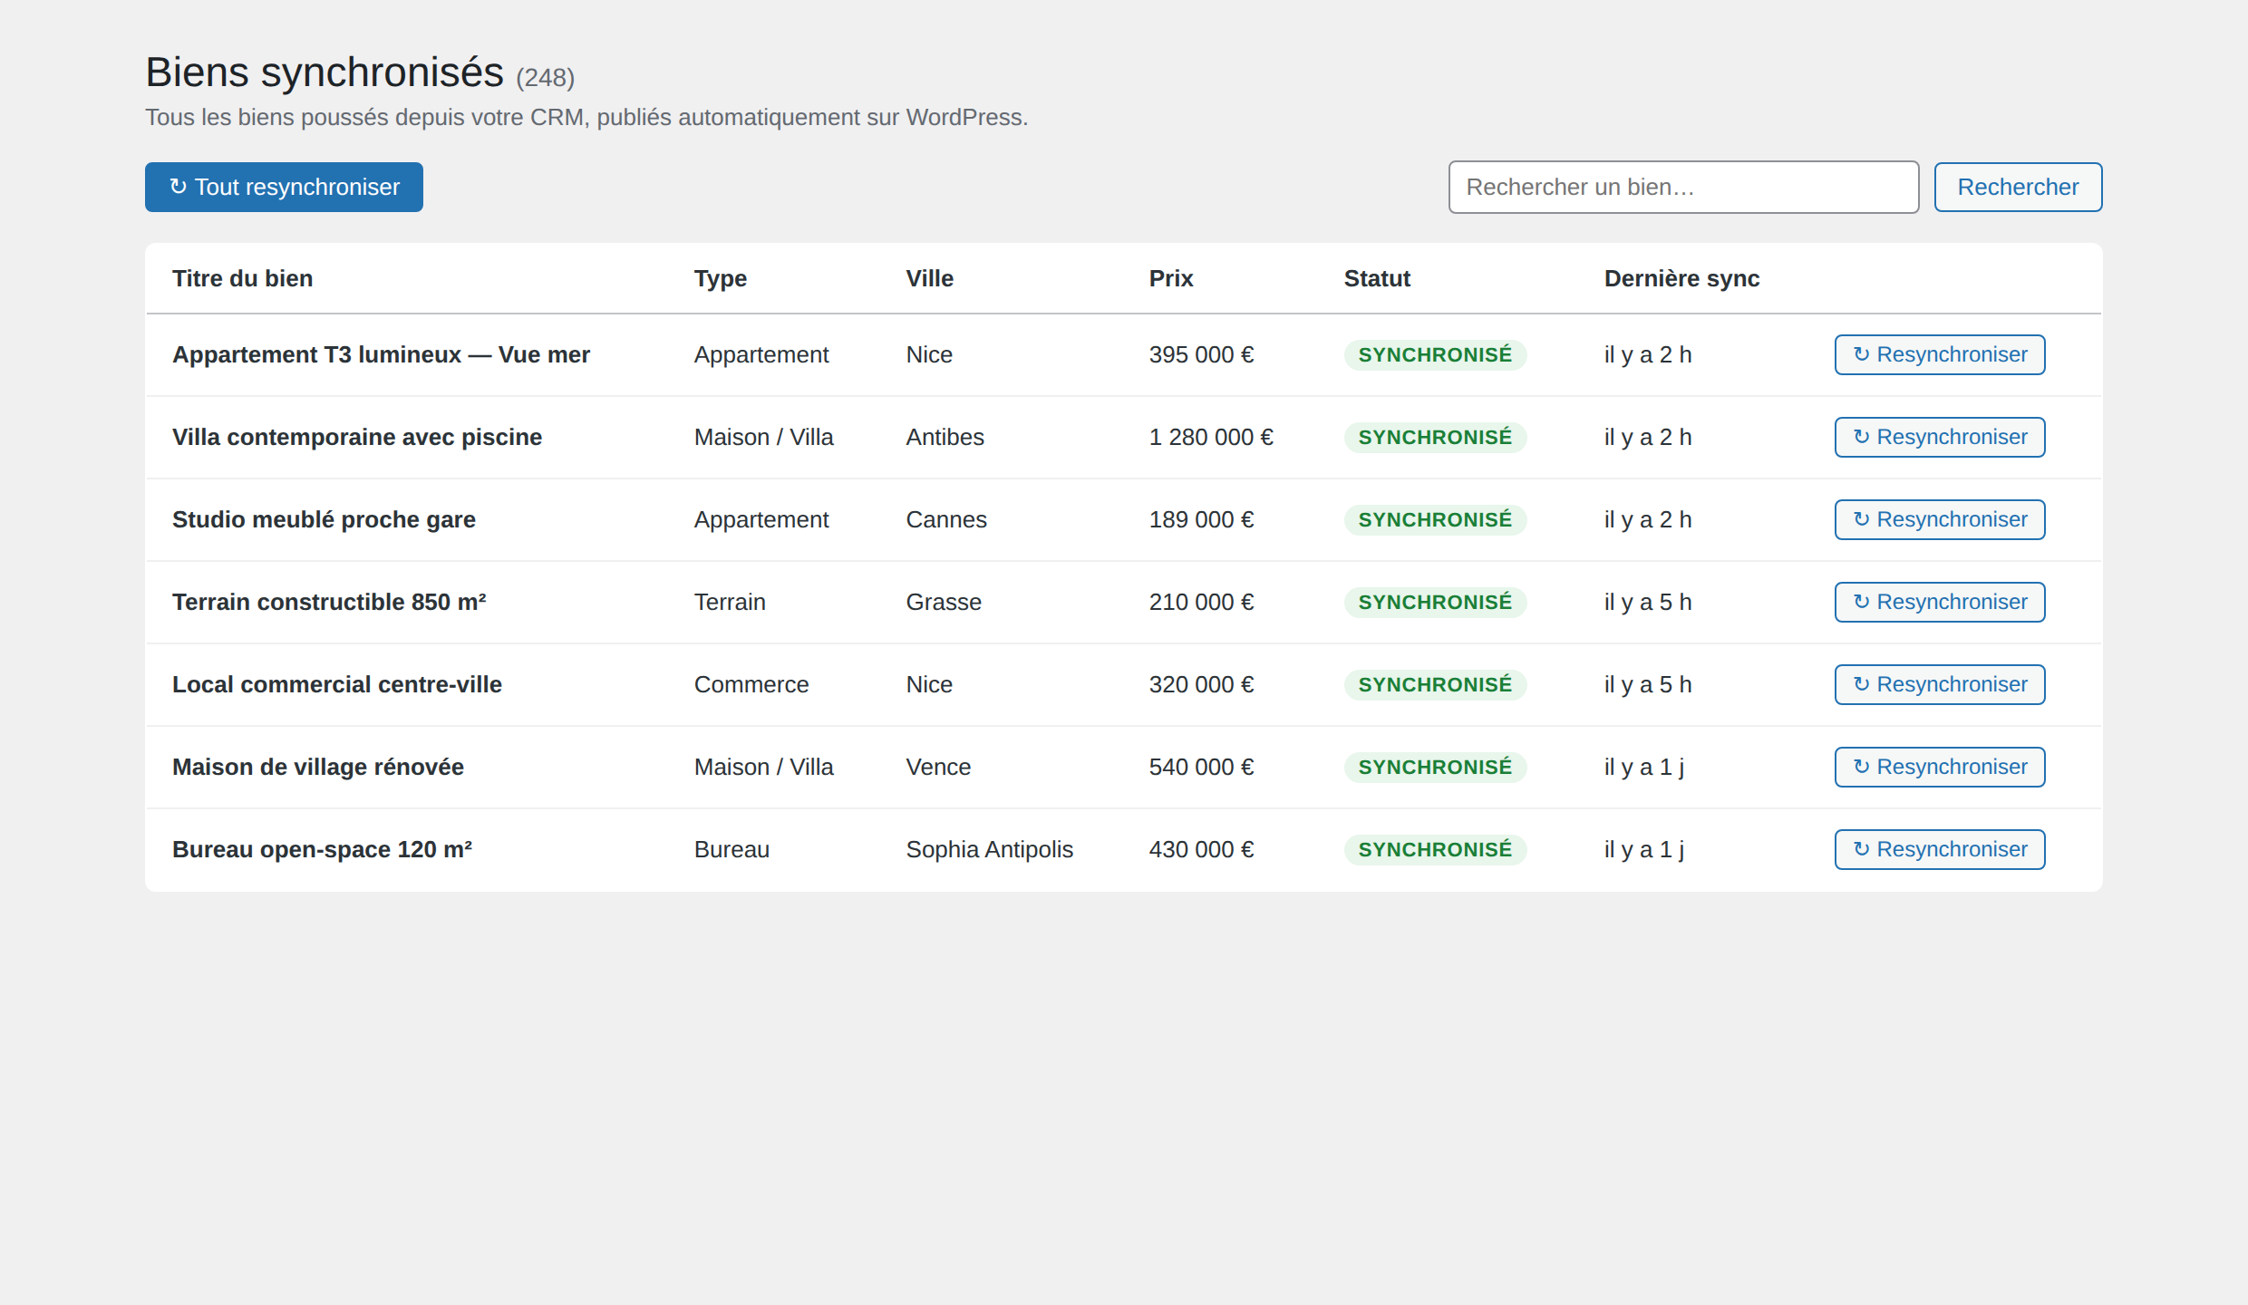Select the Terrain type cell
2248x1305 pixels.
pos(730,602)
